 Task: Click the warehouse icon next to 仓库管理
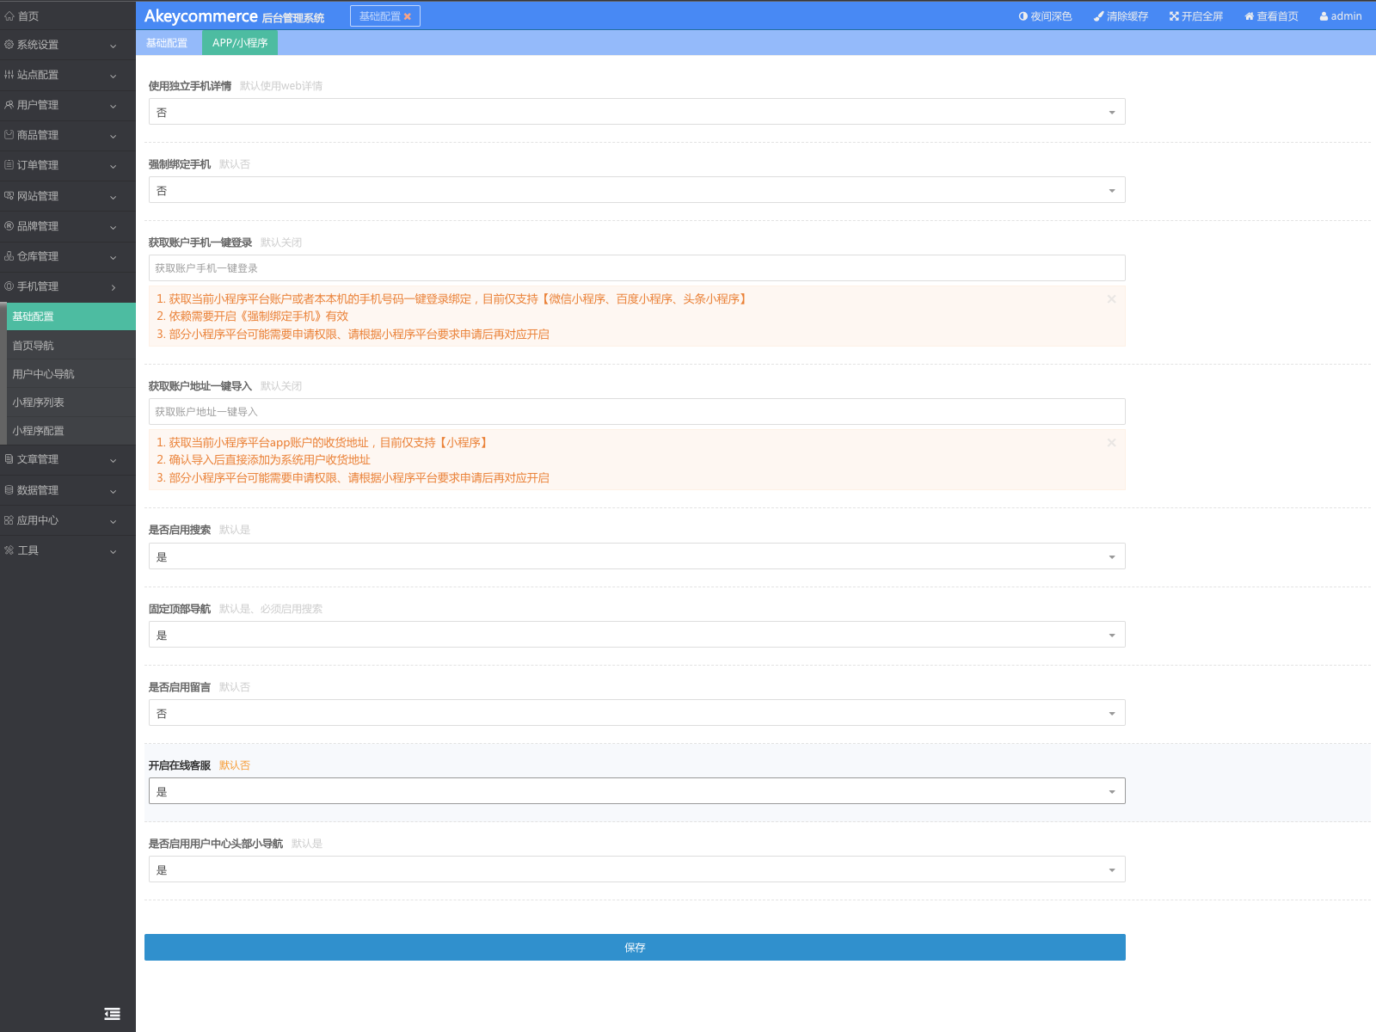pyautogui.click(x=9, y=256)
